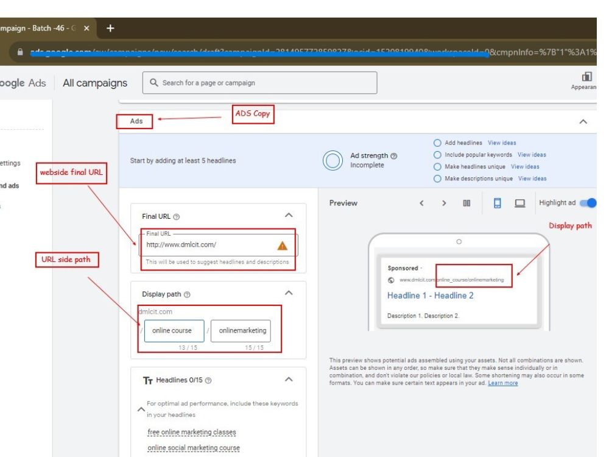Open the 'nd ads' sidebar item
This screenshot has height=457, width=609.
tap(9, 186)
